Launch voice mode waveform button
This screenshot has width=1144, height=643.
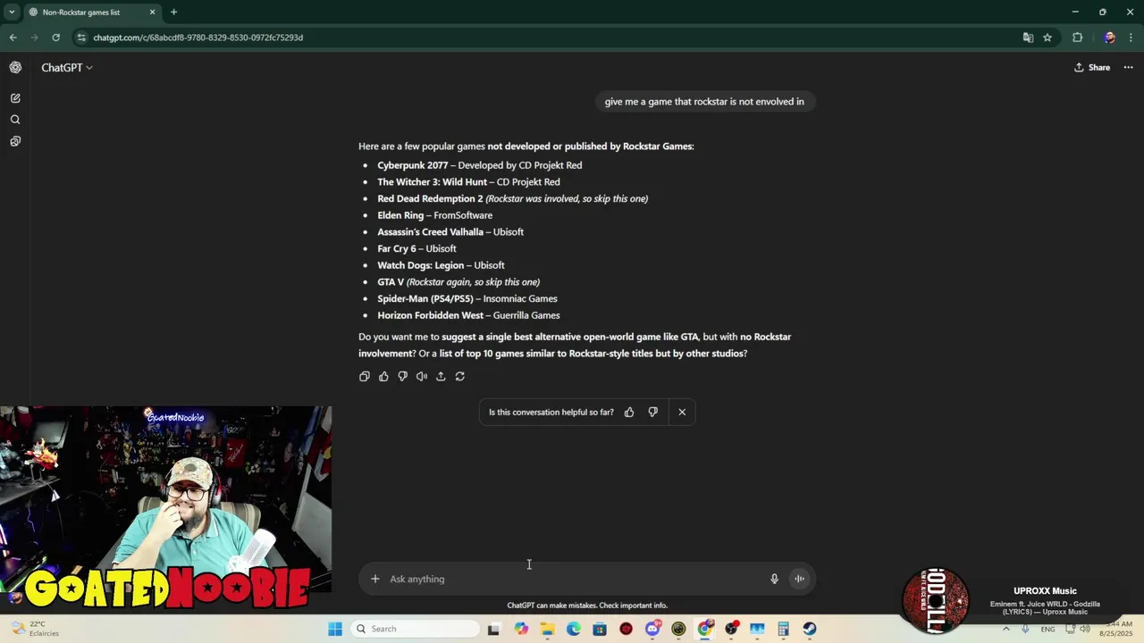tap(800, 579)
